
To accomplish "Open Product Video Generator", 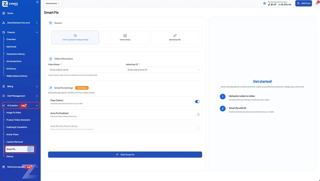I will tap(18, 120).
